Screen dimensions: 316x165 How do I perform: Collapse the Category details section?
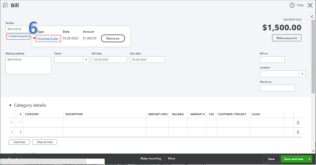[x=10, y=105]
